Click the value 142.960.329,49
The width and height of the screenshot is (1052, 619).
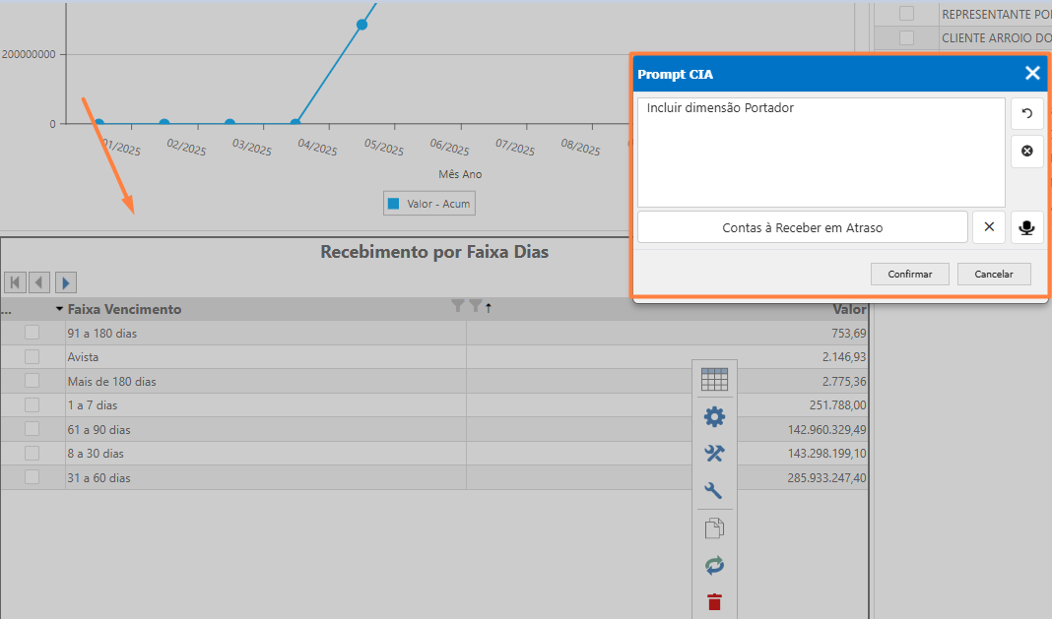coord(827,430)
